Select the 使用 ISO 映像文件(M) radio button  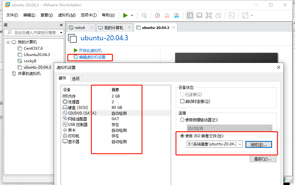tap(182, 136)
